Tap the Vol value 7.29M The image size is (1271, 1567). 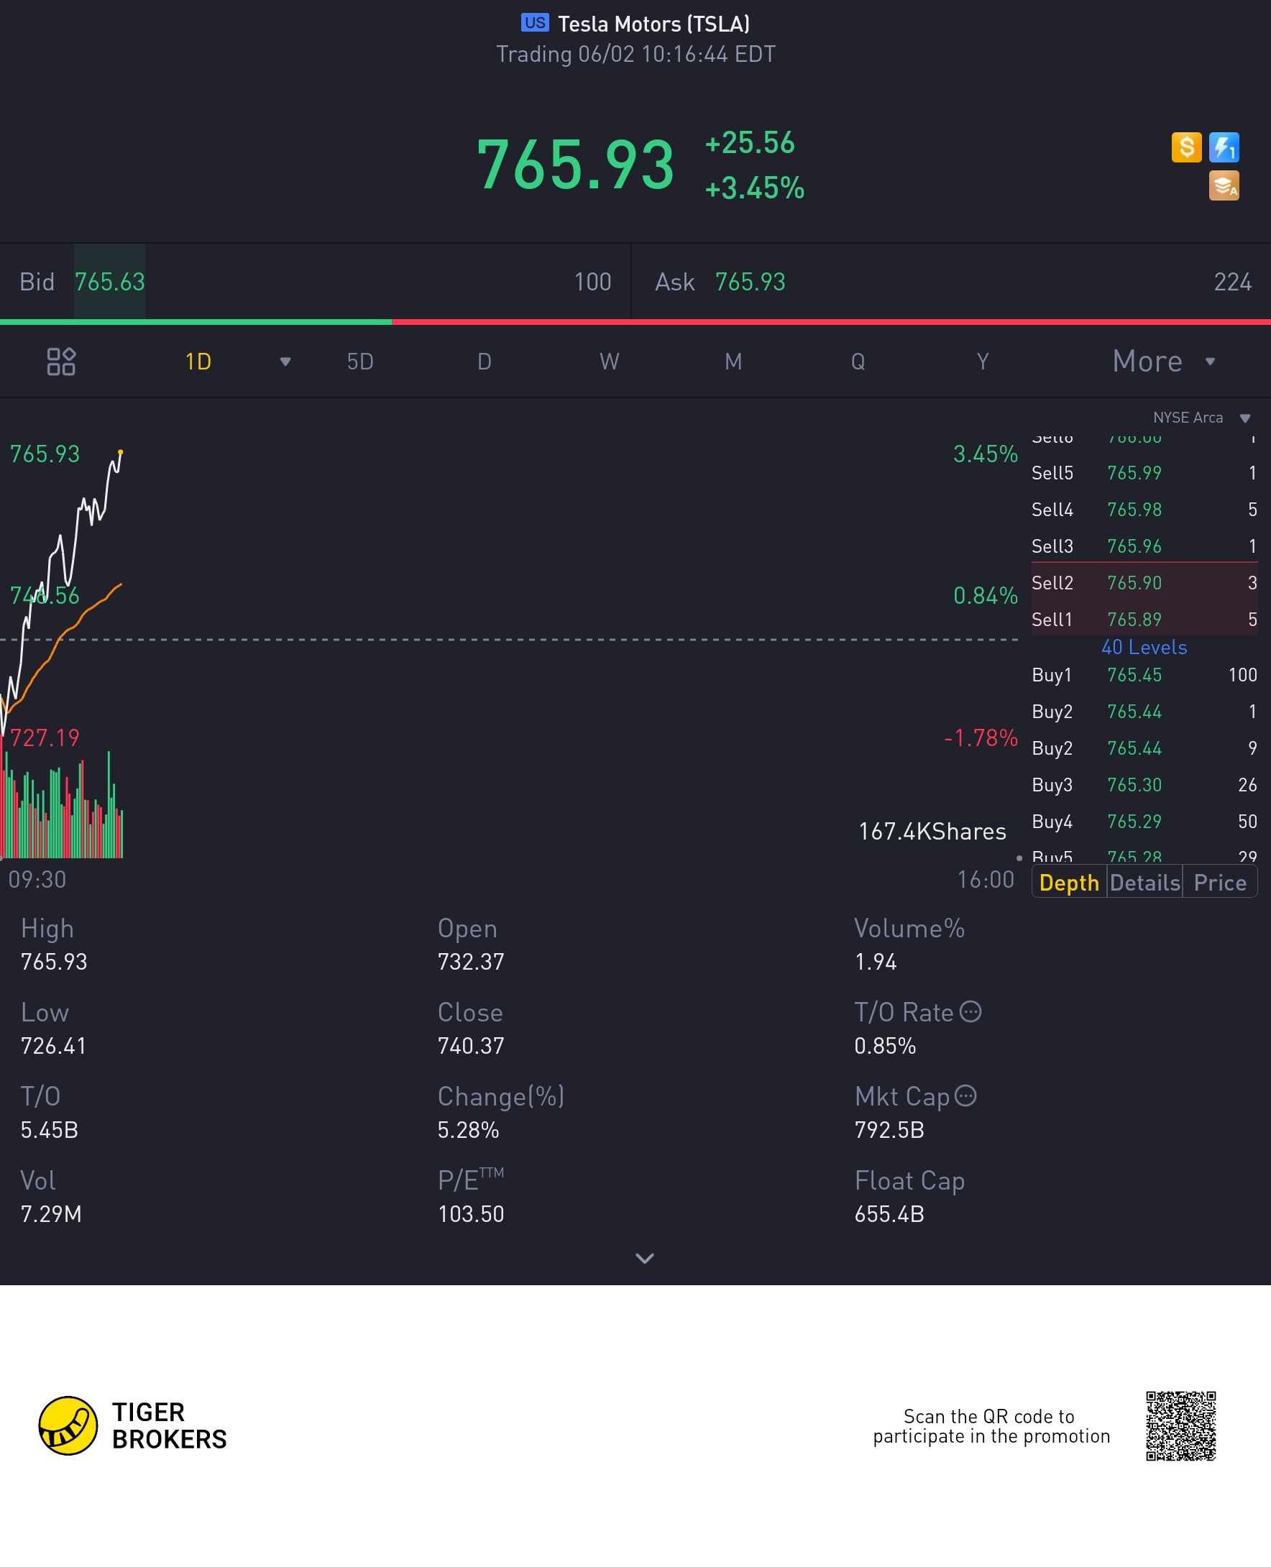tap(51, 1214)
